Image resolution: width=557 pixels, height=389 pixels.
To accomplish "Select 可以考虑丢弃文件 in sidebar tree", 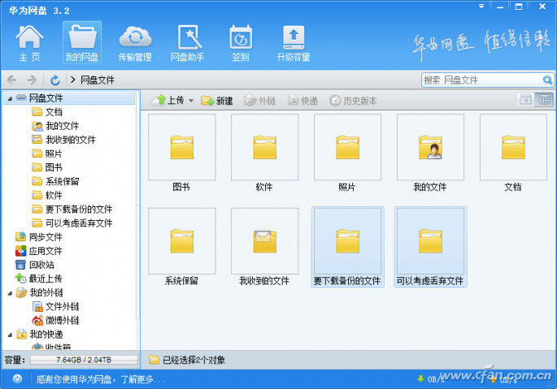I will pos(72,223).
